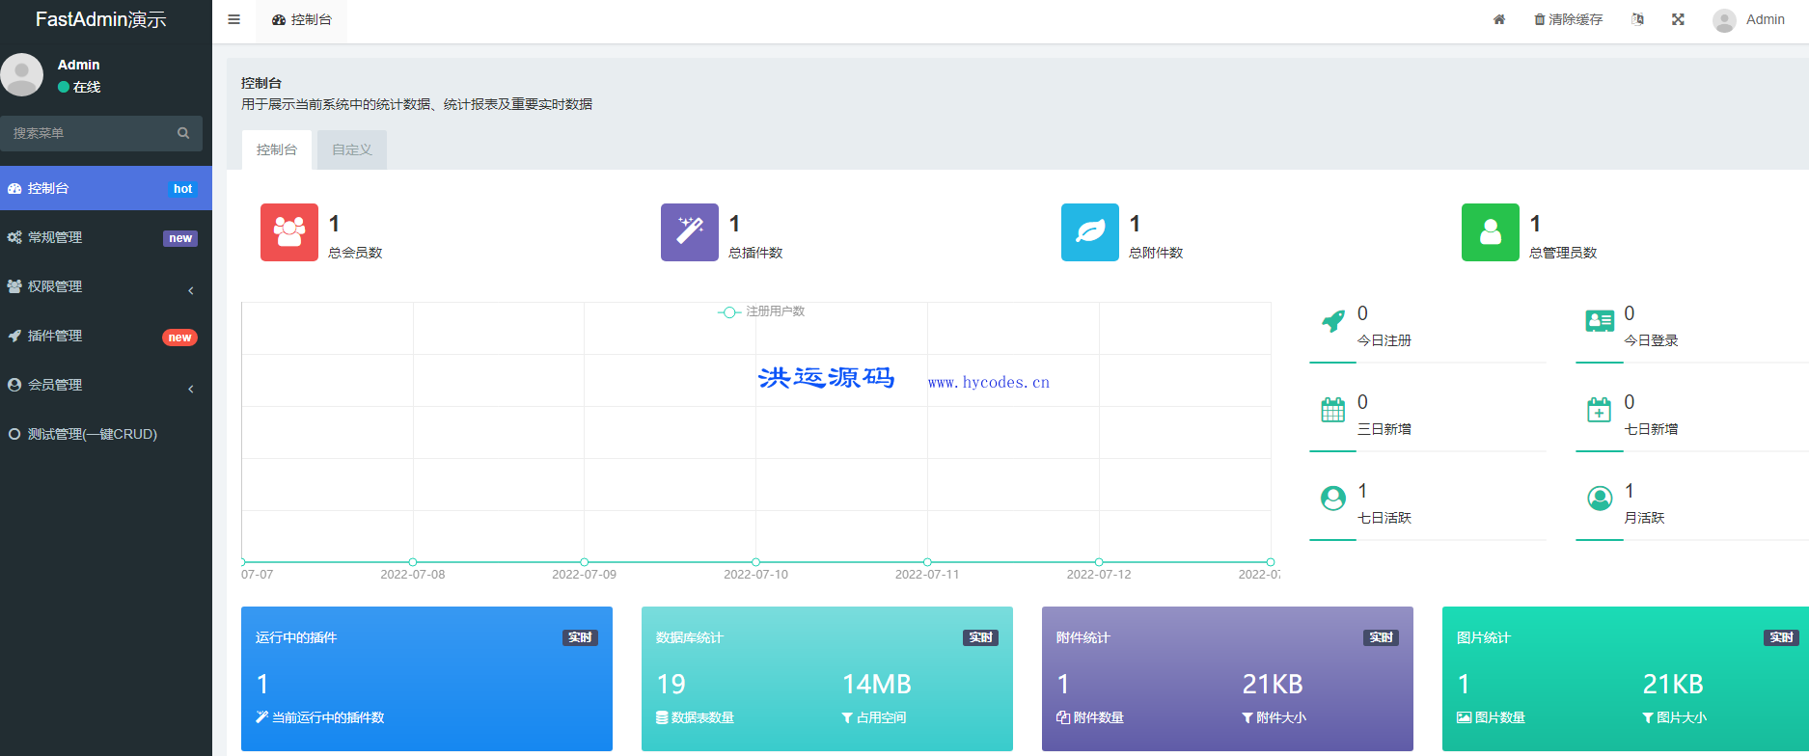
Task: Click the blue 总附件数 leaf icon
Action: [1090, 232]
